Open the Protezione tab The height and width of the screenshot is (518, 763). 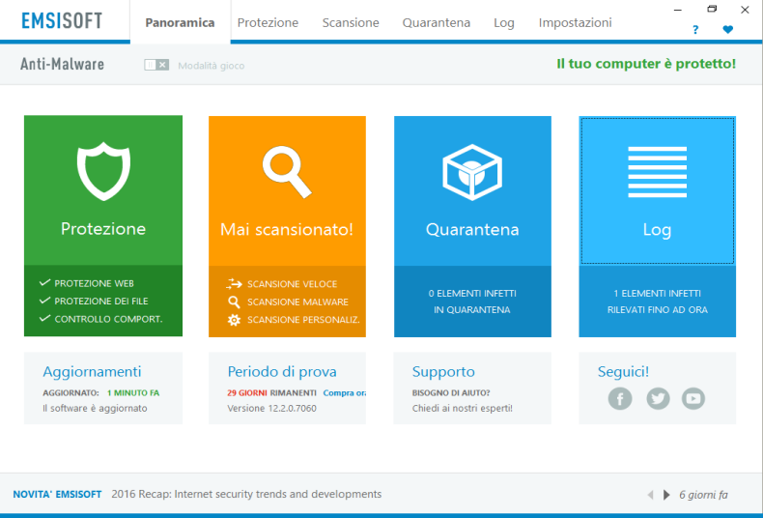point(268,23)
